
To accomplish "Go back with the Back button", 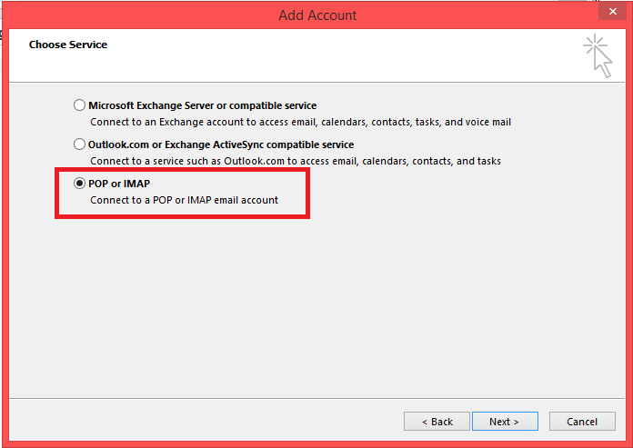I will [x=437, y=422].
